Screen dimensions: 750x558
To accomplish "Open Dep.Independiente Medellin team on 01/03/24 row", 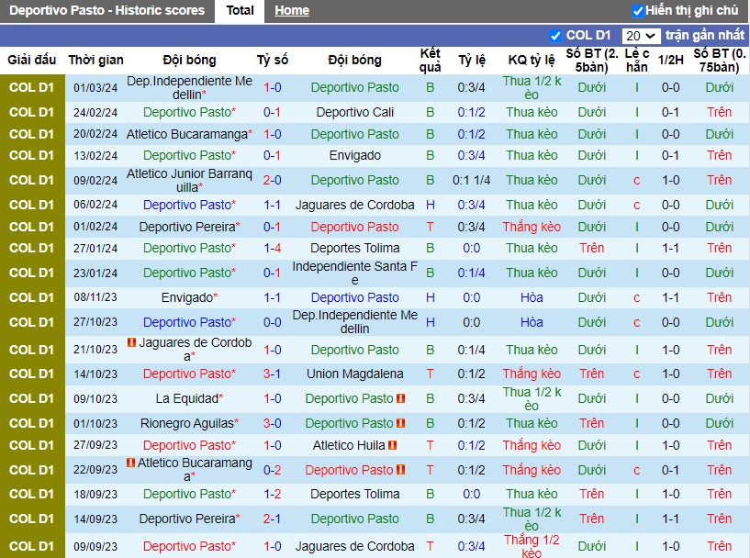I will coord(189,87).
